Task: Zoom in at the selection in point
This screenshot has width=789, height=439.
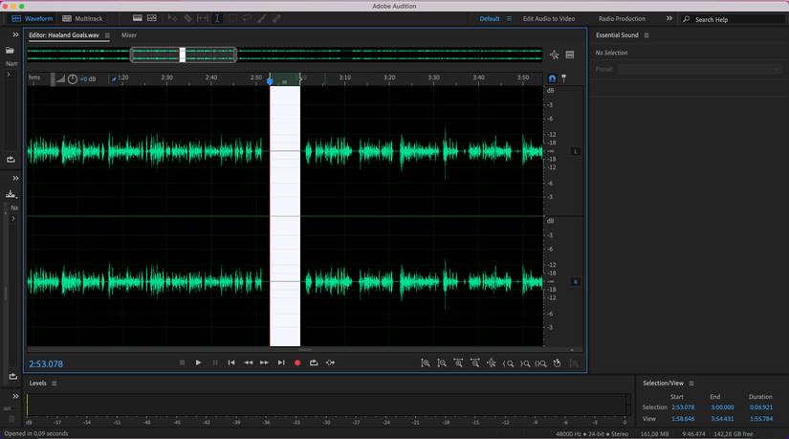Action: pyautogui.click(x=508, y=363)
